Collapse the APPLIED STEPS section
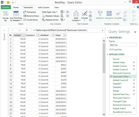The height and width of the screenshot is (117, 139). point(107,54)
